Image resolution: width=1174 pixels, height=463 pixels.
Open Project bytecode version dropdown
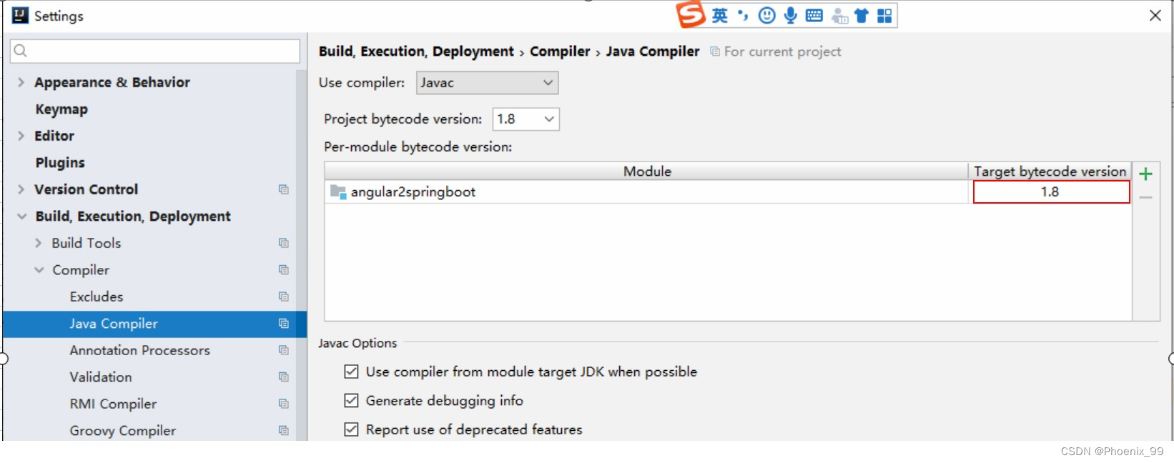526,119
